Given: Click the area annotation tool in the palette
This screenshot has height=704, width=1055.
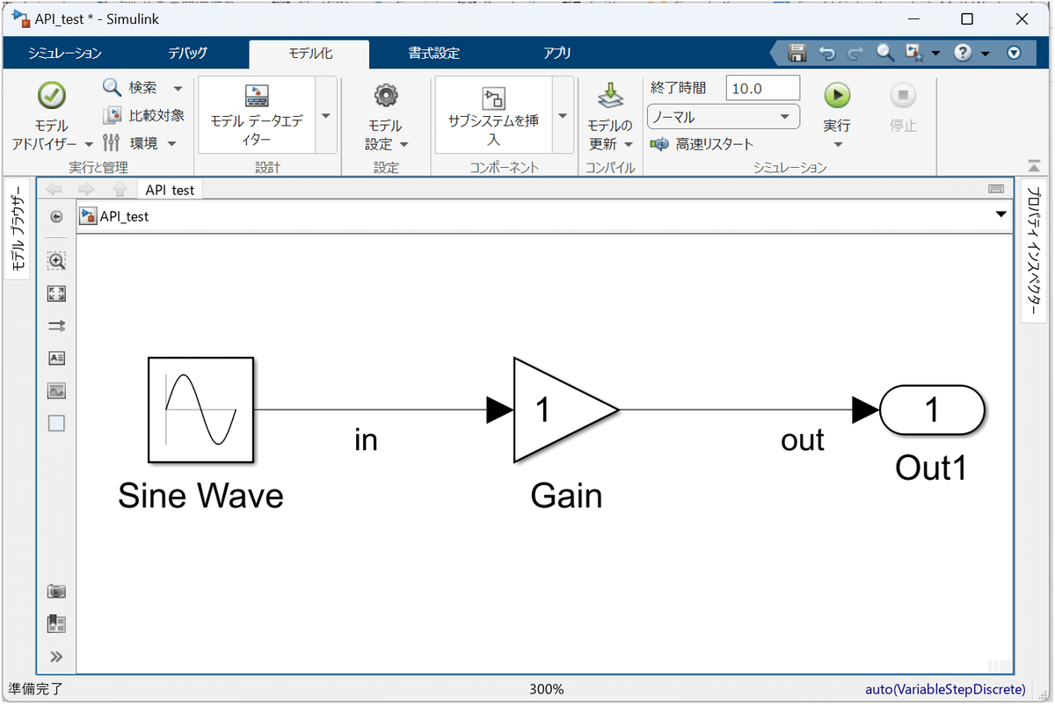Looking at the screenshot, I should click(x=56, y=423).
